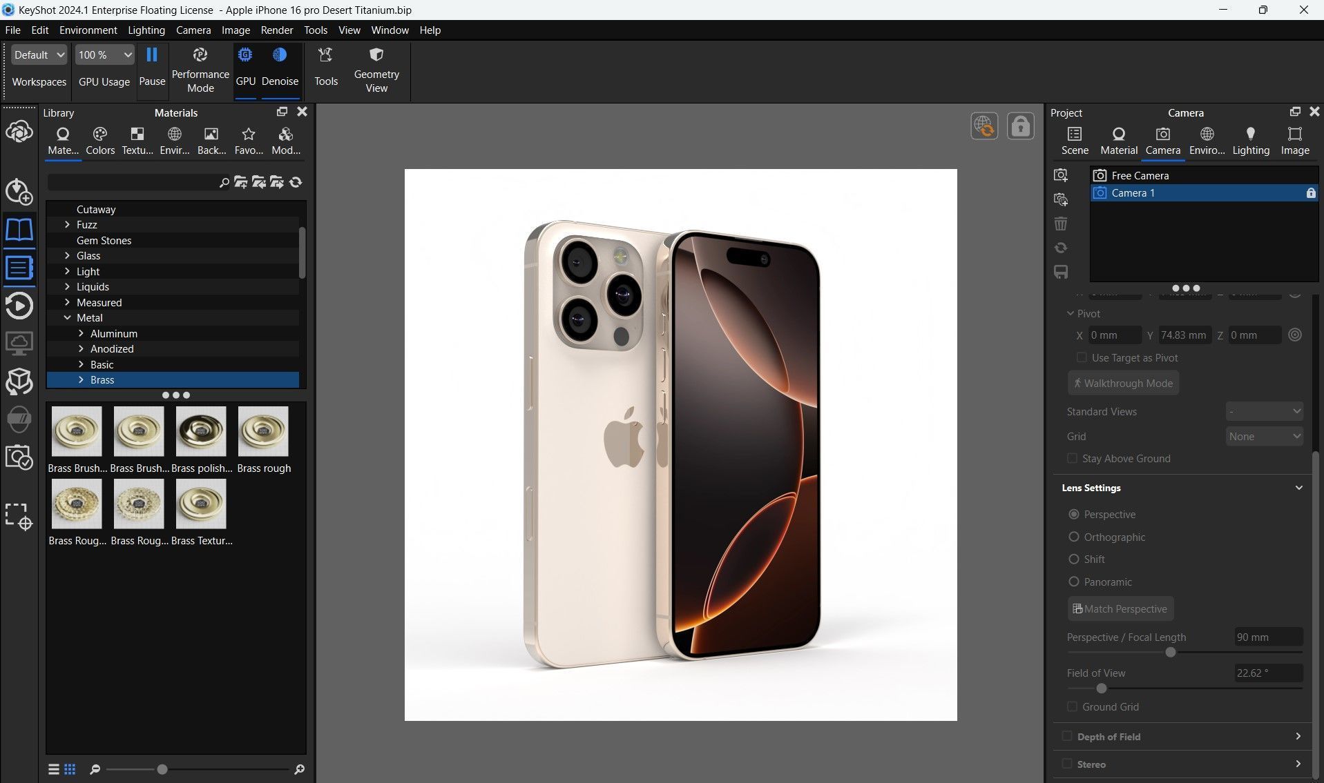Screen dimensions: 1324x783
Task: Collapse the Lens Settings section
Action: pos(1298,488)
